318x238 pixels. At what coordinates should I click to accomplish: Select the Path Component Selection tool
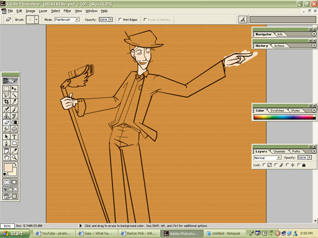(x=6, y=137)
